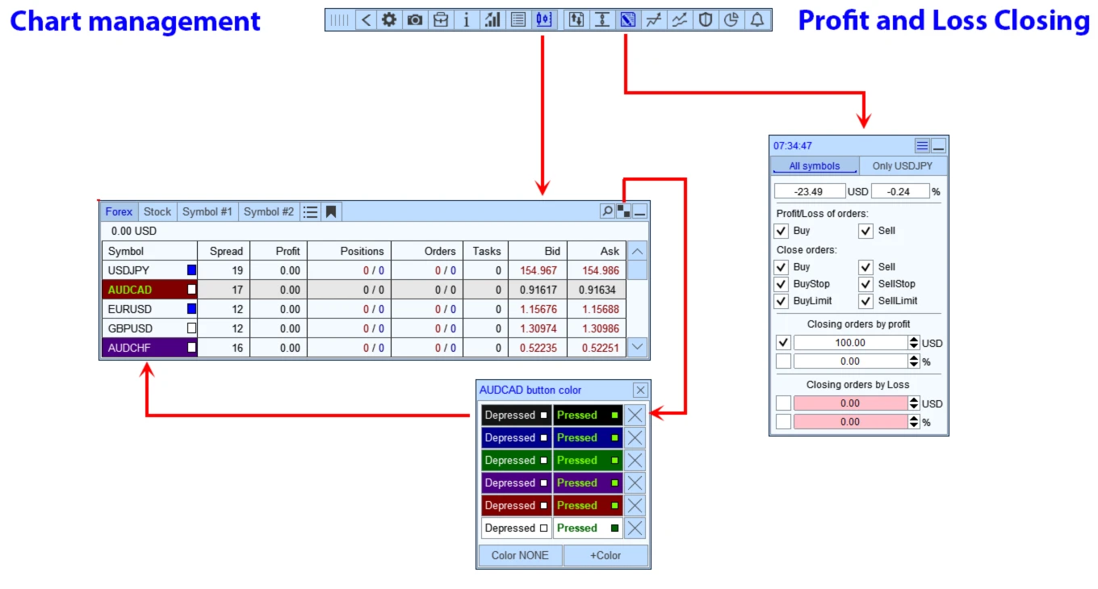The height and width of the screenshot is (589, 1098).
Task: Click the stepper for profit USD value
Action: [914, 343]
